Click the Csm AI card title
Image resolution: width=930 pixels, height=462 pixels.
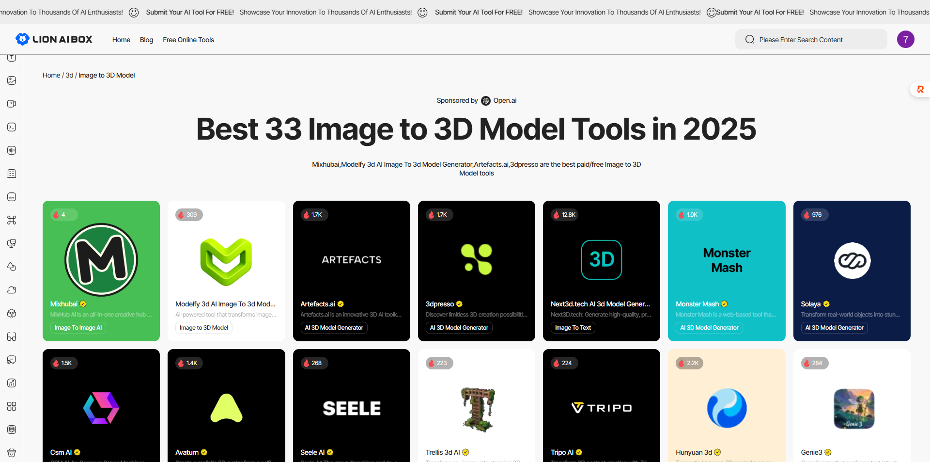click(x=61, y=452)
